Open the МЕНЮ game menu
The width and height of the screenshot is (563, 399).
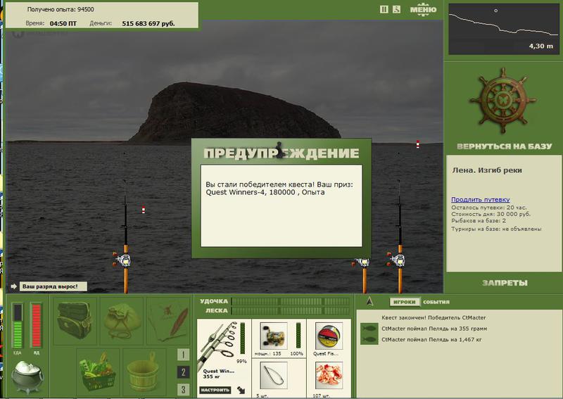(x=424, y=10)
